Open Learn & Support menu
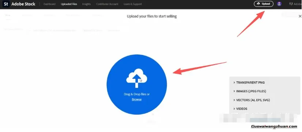Screen dimensions: 302x132 pos(133,4)
